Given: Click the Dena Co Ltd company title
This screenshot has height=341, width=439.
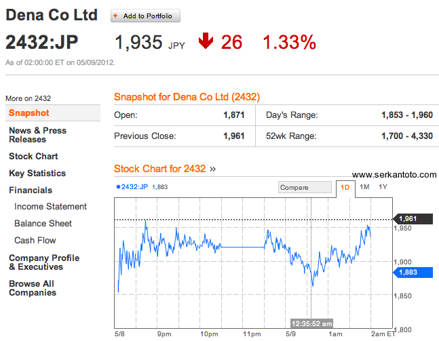Looking at the screenshot, I should (x=52, y=15).
